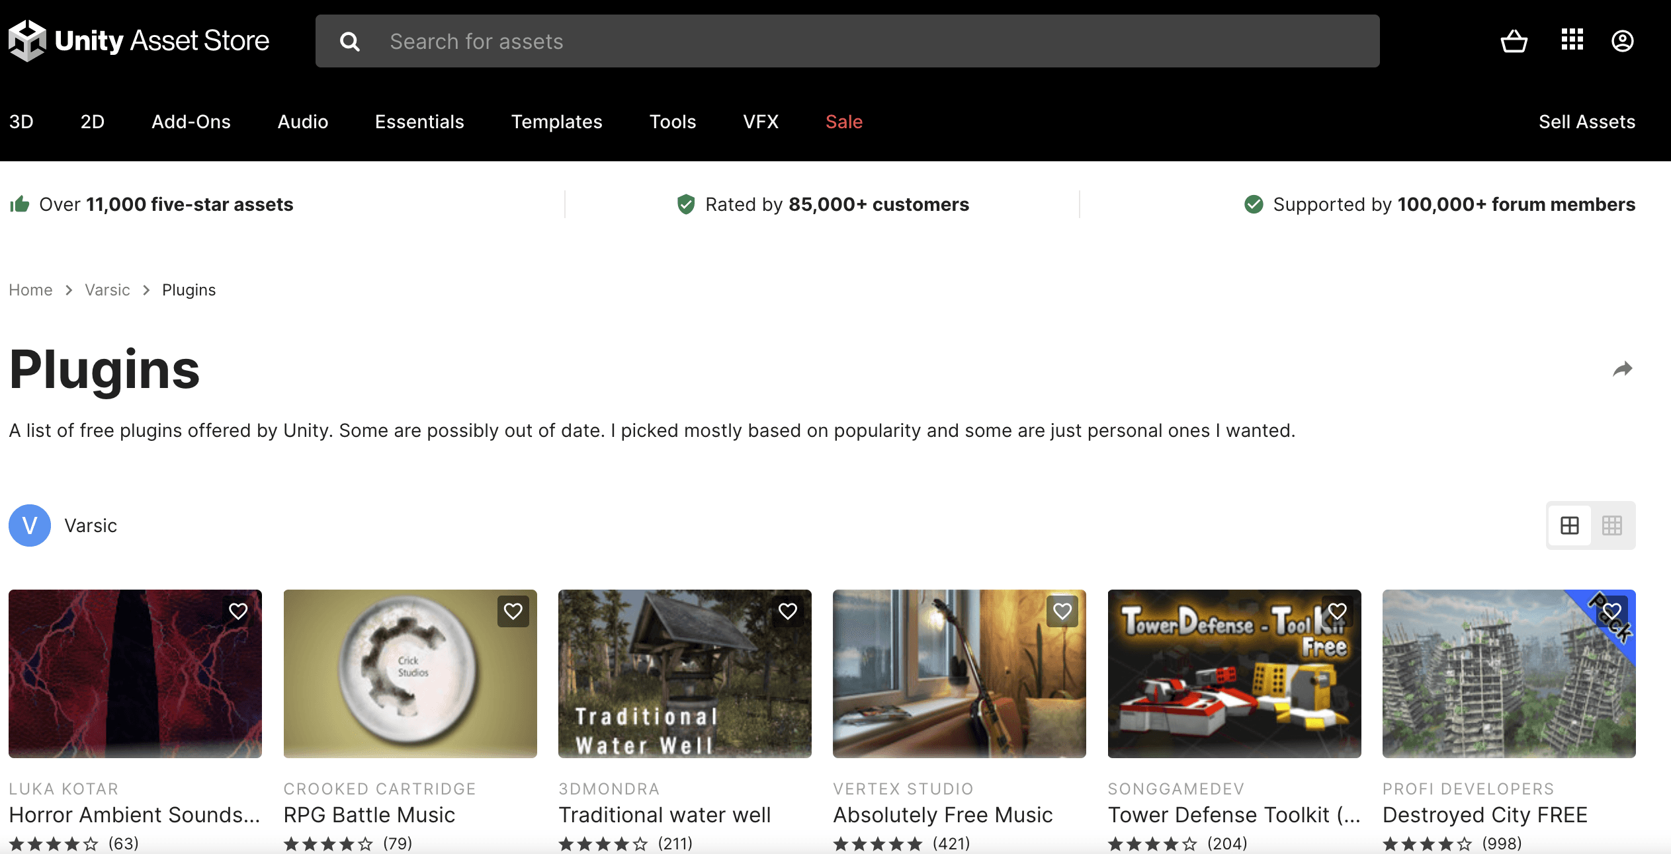Click the search magnifier icon
Image resolution: width=1671 pixels, height=854 pixels.
coord(350,42)
